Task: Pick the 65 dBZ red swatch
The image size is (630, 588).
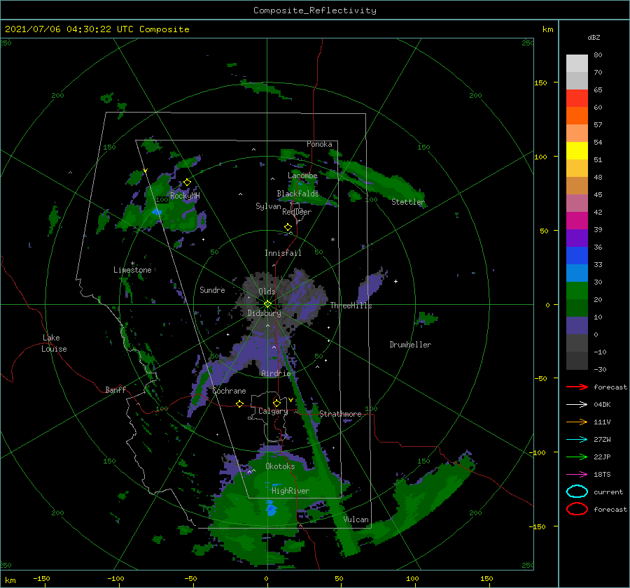Action: [577, 98]
